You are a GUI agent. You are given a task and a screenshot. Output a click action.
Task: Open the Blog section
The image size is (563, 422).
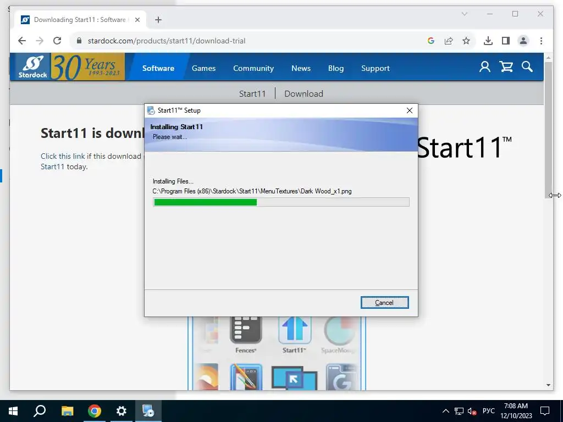tap(336, 68)
